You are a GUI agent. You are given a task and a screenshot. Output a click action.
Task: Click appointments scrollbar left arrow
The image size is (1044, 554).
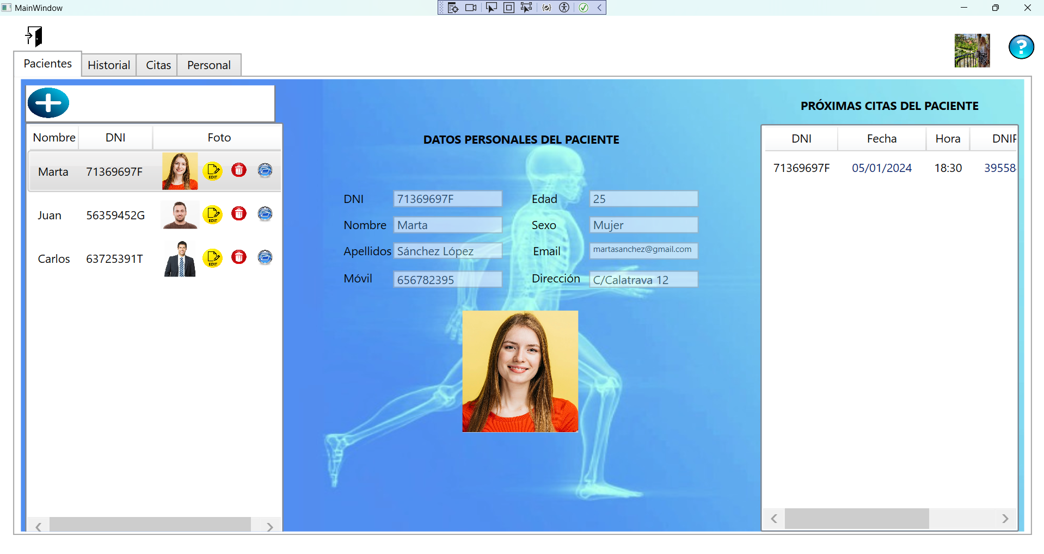pyautogui.click(x=774, y=519)
